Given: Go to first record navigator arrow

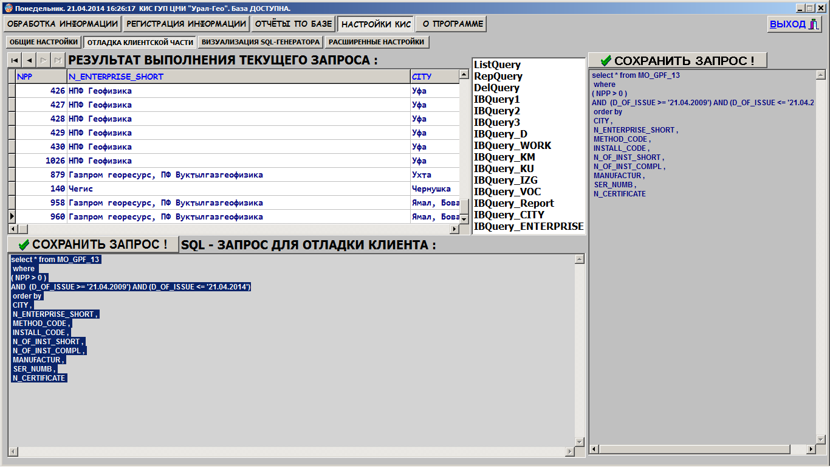Looking at the screenshot, I should pyautogui.click(x=14, y=60).
